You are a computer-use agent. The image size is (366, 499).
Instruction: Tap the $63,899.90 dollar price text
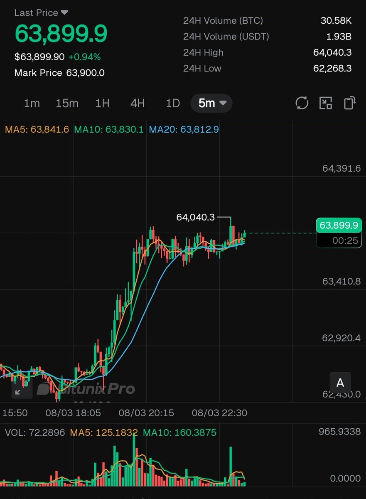(x=39, y=57)
